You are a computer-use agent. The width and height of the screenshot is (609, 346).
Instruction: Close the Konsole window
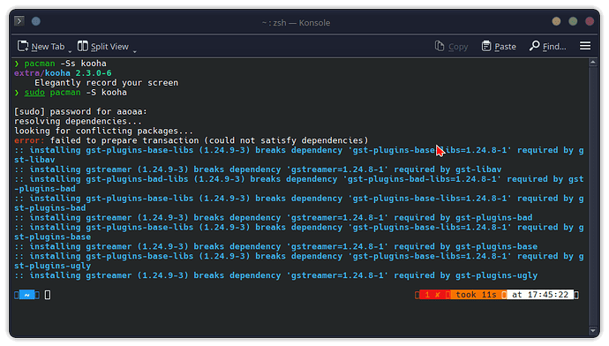tap(590, 21)
